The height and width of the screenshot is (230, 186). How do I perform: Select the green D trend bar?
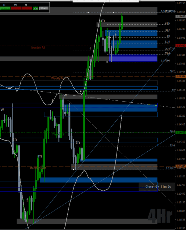pyautogui.click(x=5, y=8)
